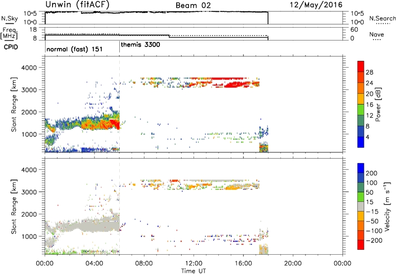
Task: Click the '18' frequency axis tick
Action: tap(33, 30)
